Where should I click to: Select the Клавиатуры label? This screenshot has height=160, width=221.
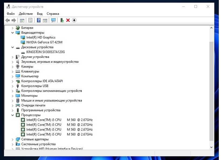[x=30, y=71]
